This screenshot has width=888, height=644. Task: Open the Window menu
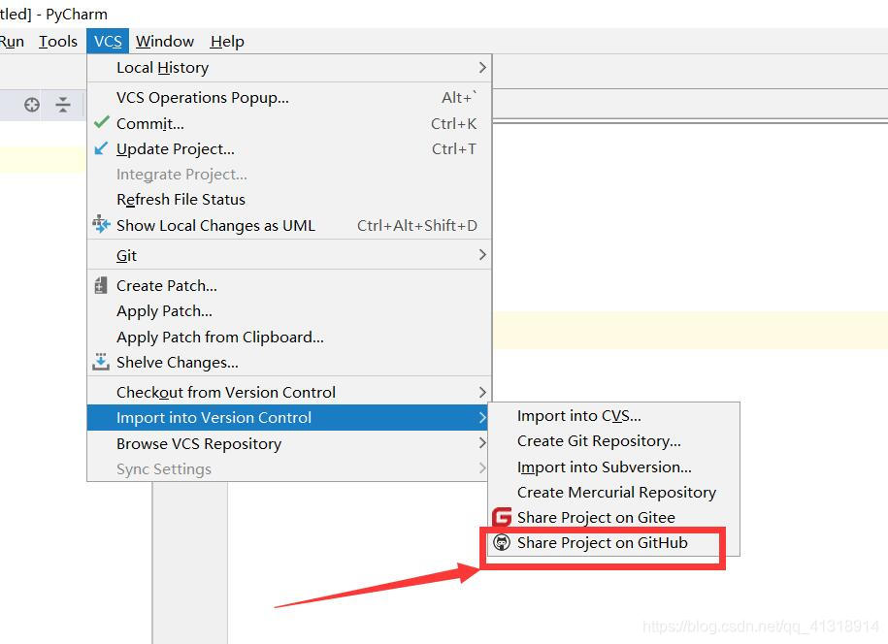tap(165, 42)
